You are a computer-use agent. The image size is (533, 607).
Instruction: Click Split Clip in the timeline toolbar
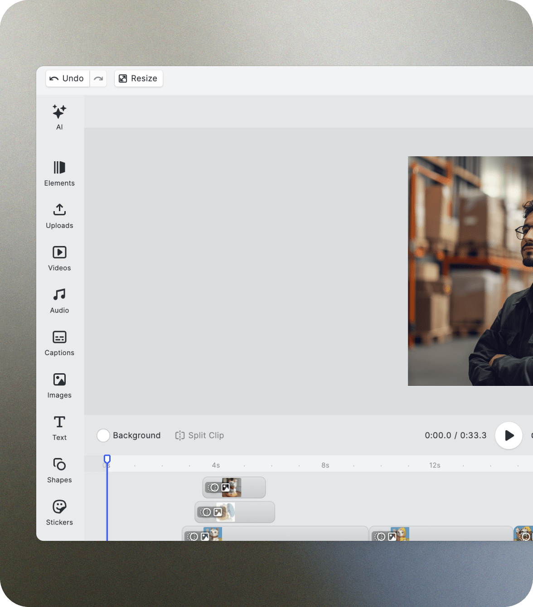click(199, 435)
